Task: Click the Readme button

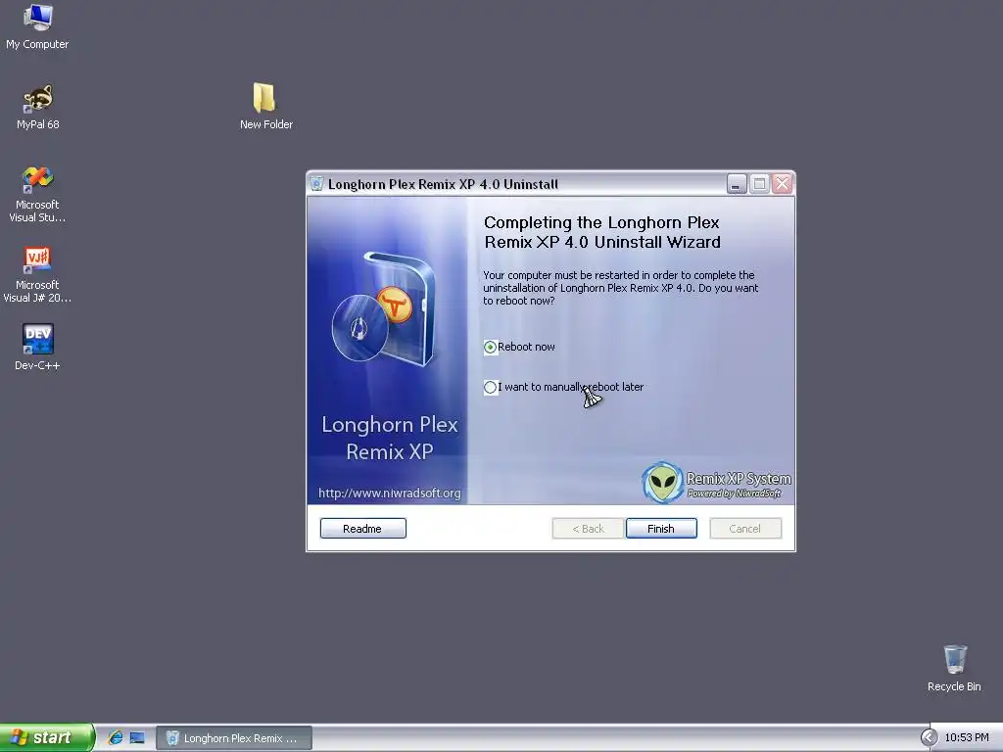Action: pyautogui.click(x=362, y=528)
